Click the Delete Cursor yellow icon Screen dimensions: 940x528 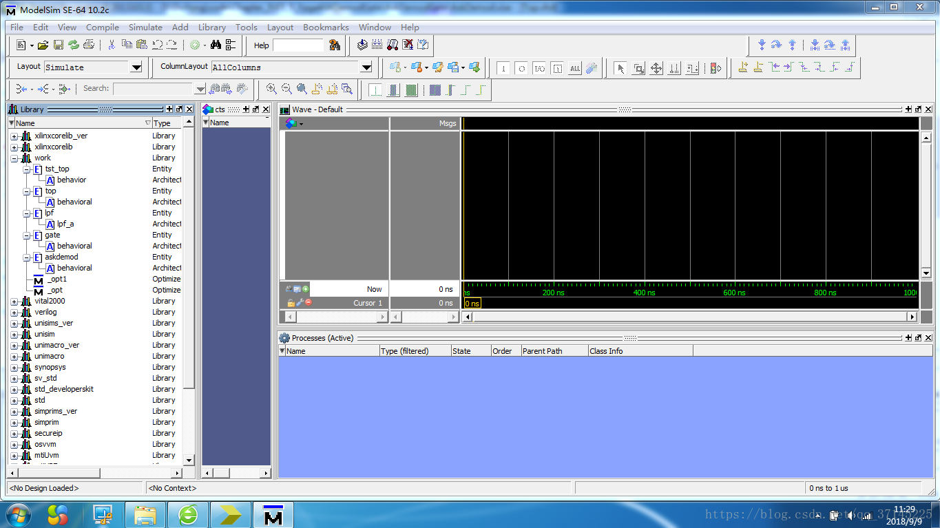[x=758, y=67]
